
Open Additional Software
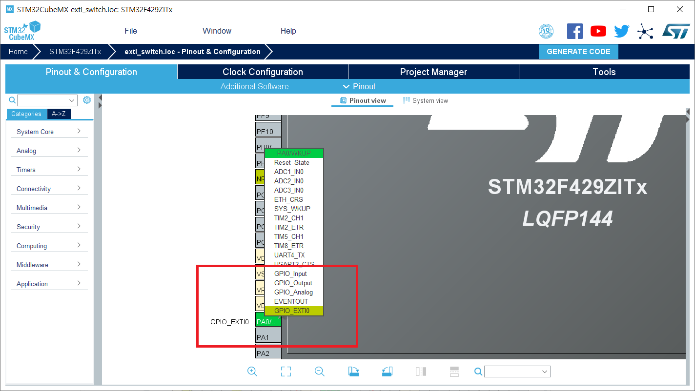click(x=255, y=86)
